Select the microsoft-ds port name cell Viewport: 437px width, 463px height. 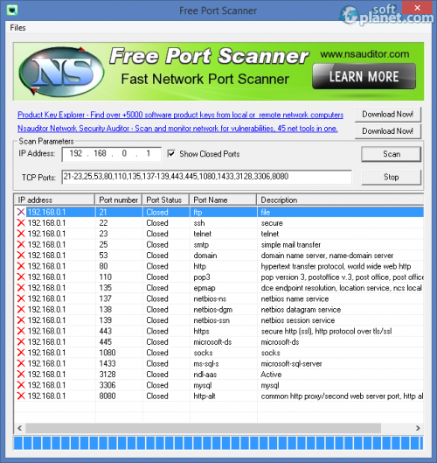212,342
